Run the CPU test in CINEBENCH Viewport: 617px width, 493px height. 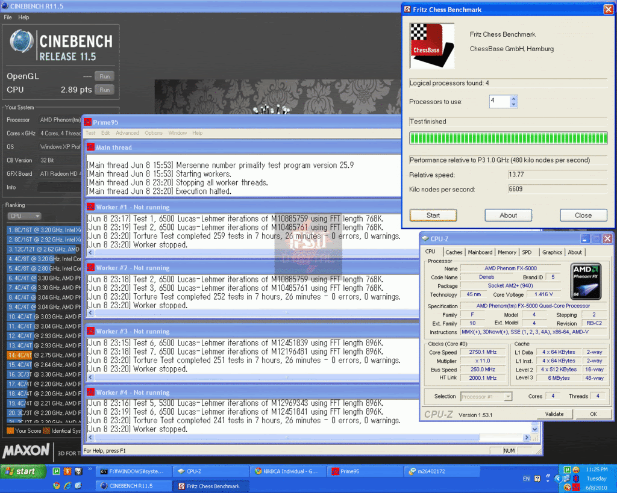pyautogui.click(x=105, y=90)
